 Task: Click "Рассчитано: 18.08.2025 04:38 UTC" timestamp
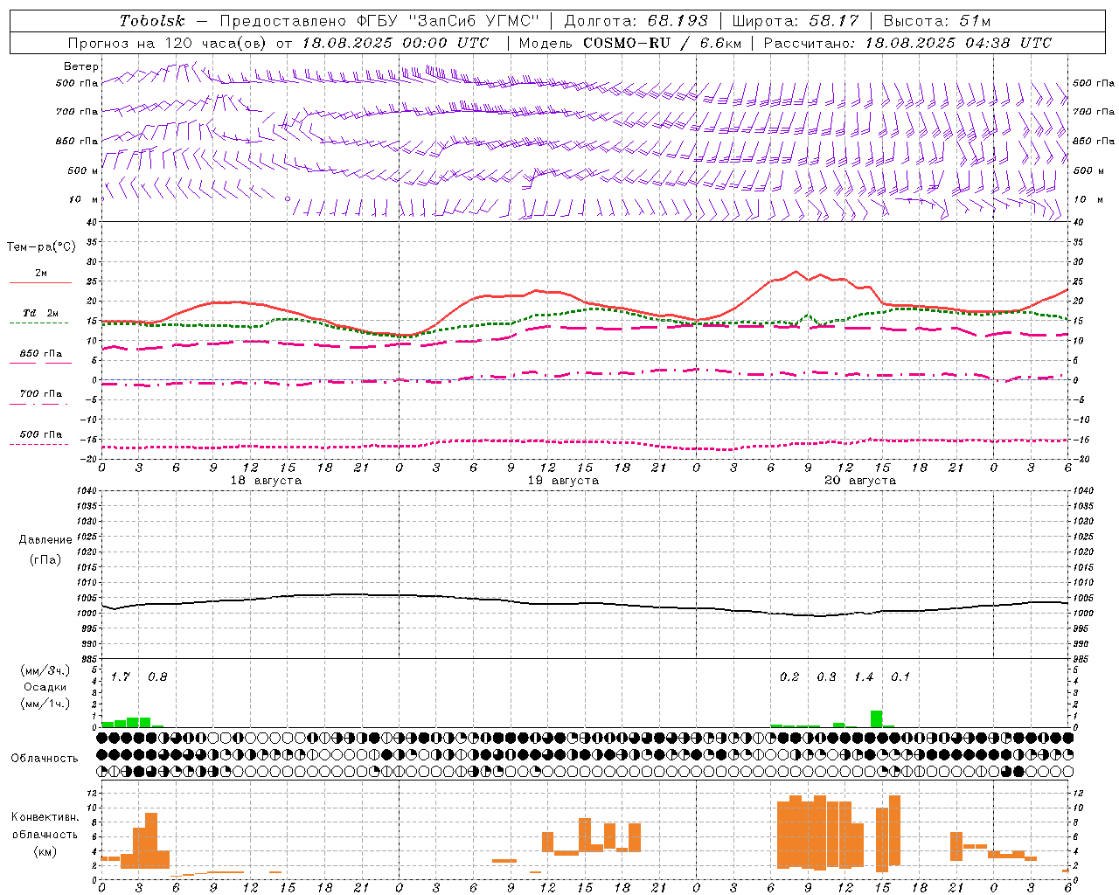pos(907,43)
